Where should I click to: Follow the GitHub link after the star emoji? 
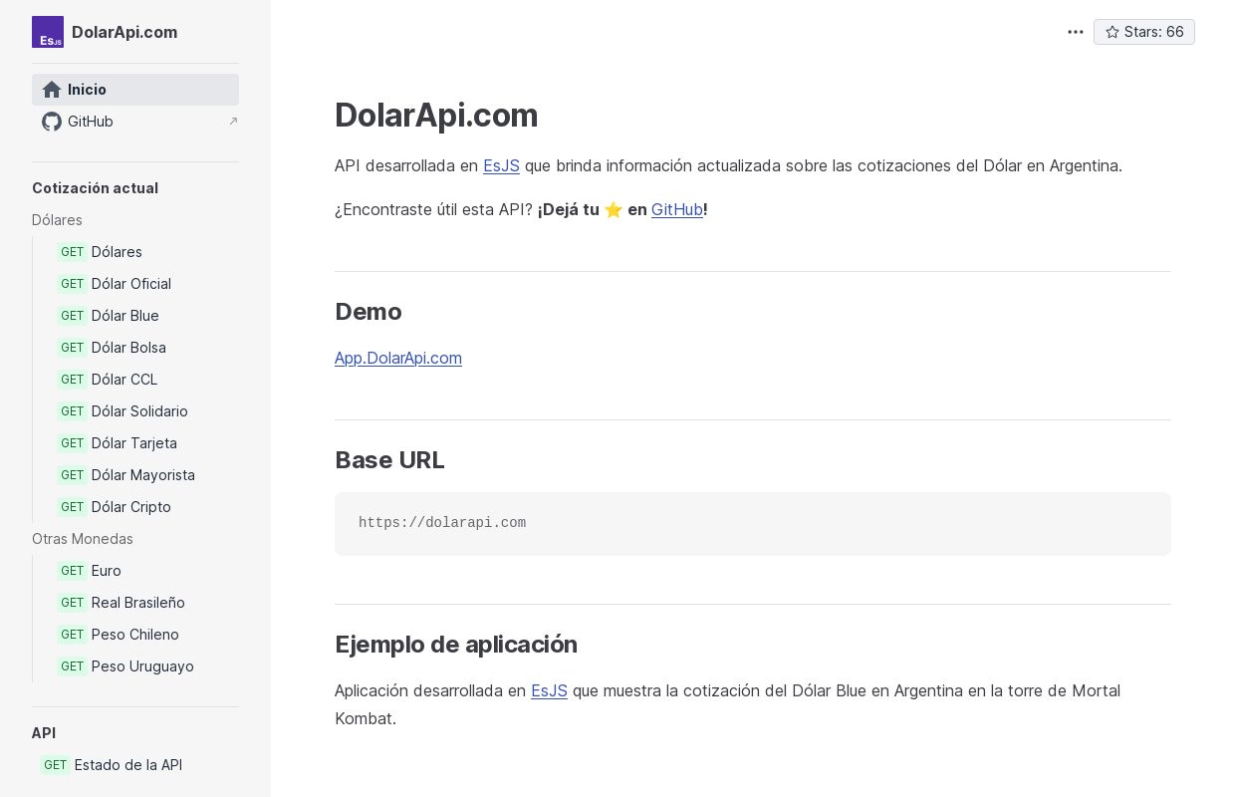tap(677, 209)
